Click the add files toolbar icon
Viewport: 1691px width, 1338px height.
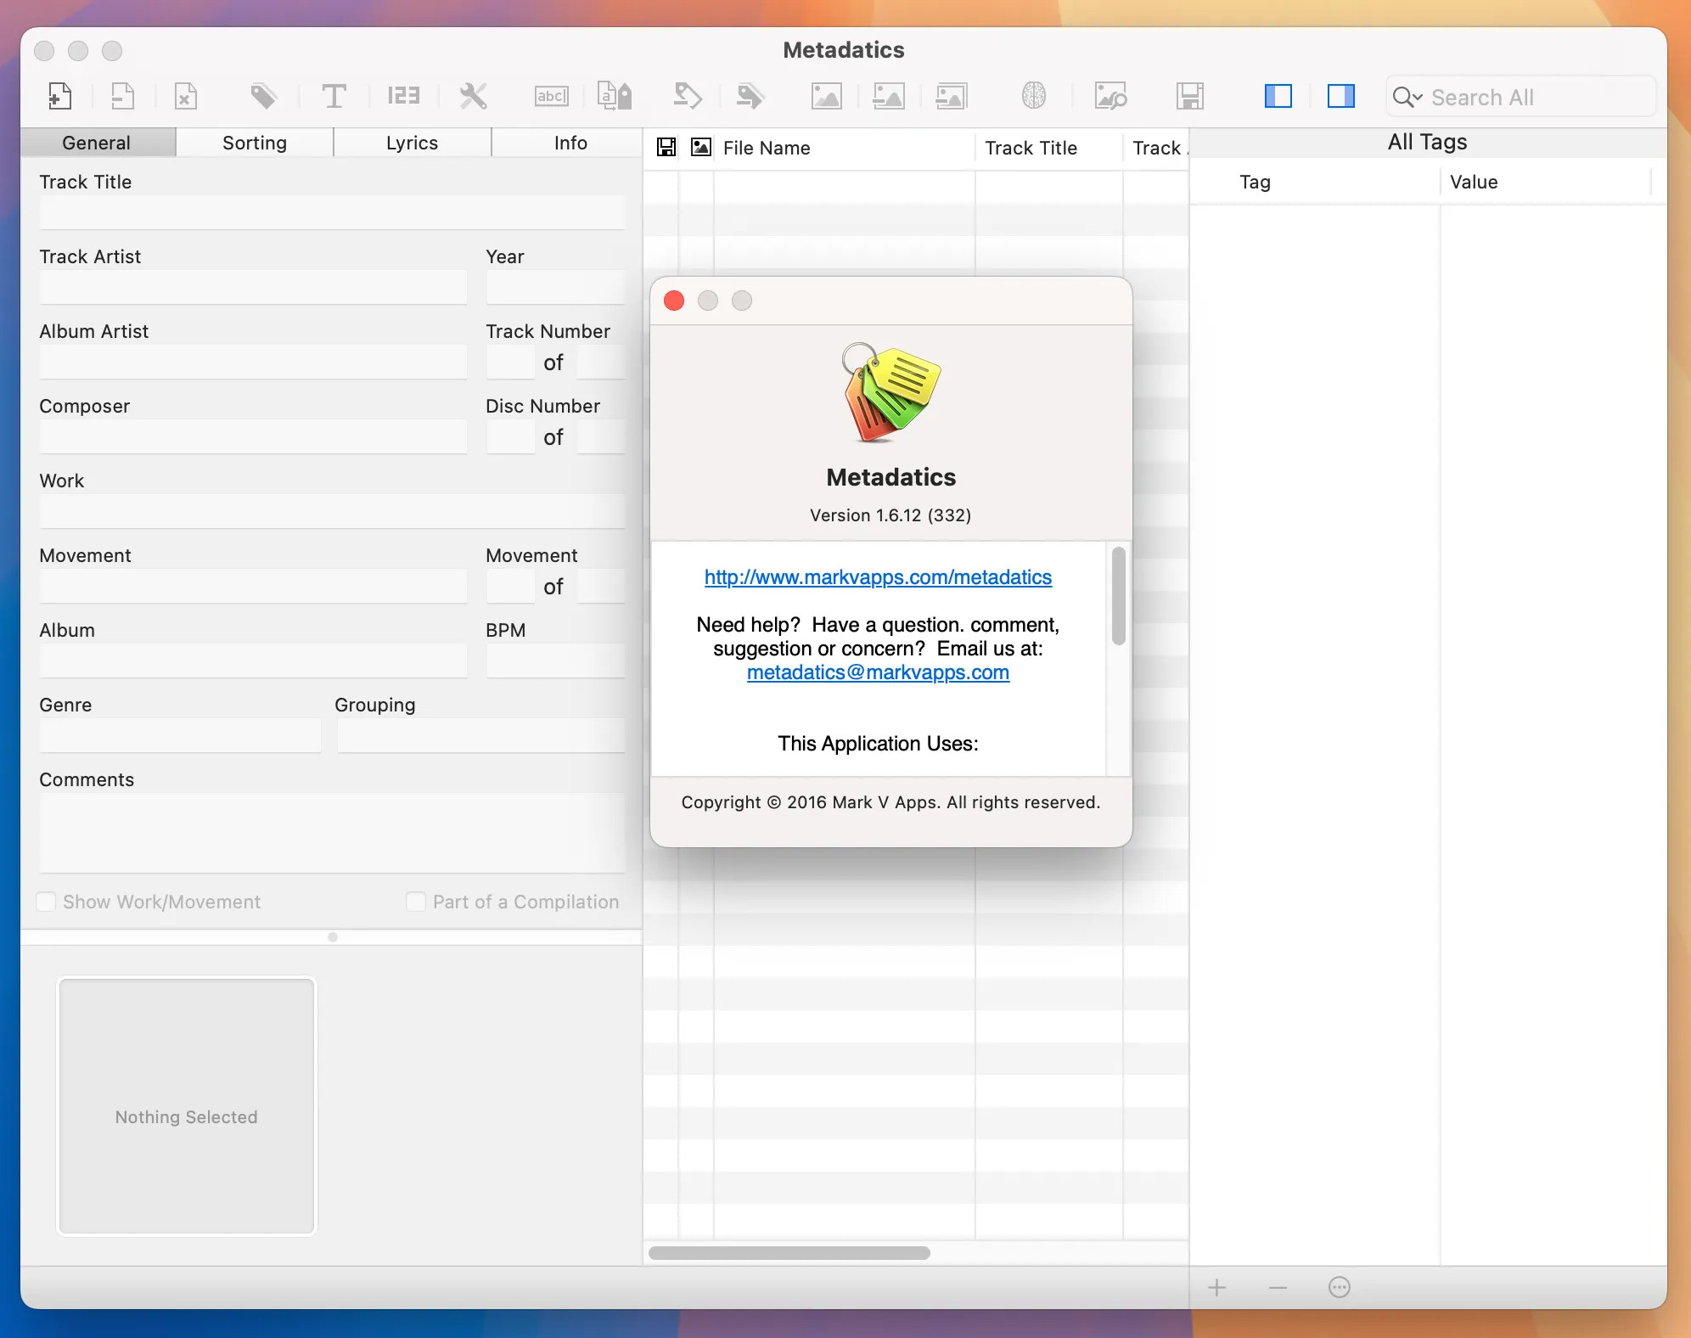point(60,96)
